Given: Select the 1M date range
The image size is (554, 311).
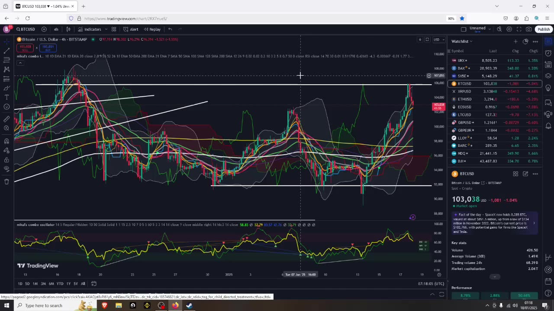Looking at the screenshot, I should click(x=35, y=284).
